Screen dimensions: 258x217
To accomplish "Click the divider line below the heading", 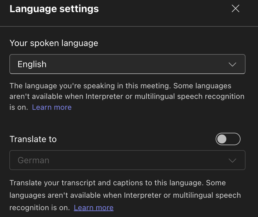I will coord(129,26).
